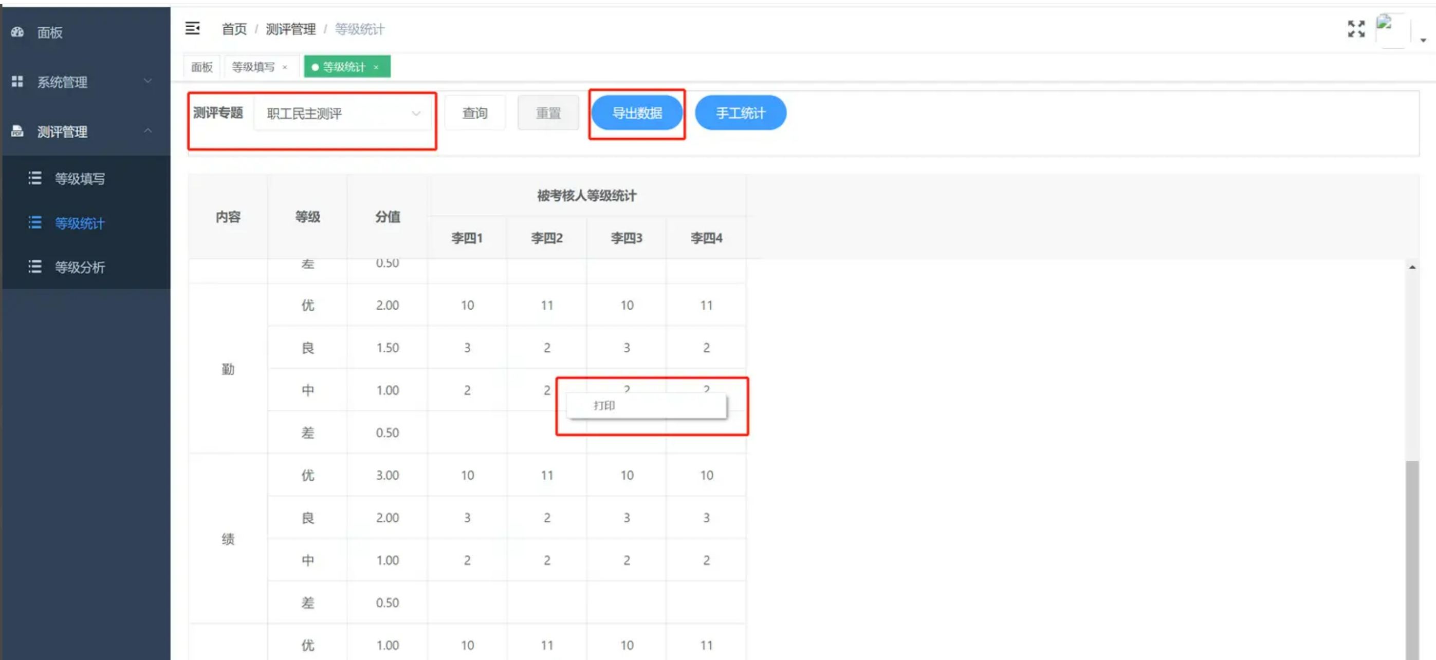Enter fullscreen using the expand icon
Image resolution: width=1436 pixels, height=660 pixels.
(1356, 29)
